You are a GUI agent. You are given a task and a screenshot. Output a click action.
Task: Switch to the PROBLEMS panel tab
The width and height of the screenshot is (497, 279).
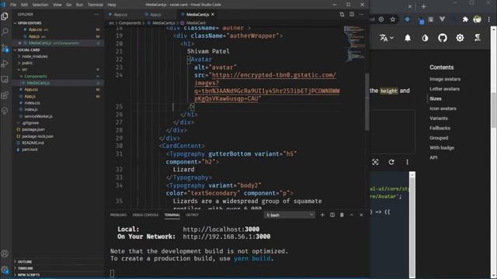coord(118,215)
